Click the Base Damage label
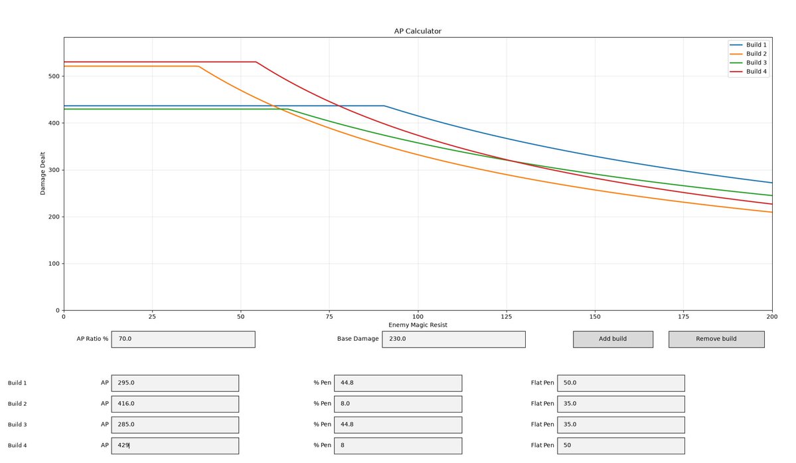Image resolution: width=796 pixels, height=463 pixels. tap(358, 339)
